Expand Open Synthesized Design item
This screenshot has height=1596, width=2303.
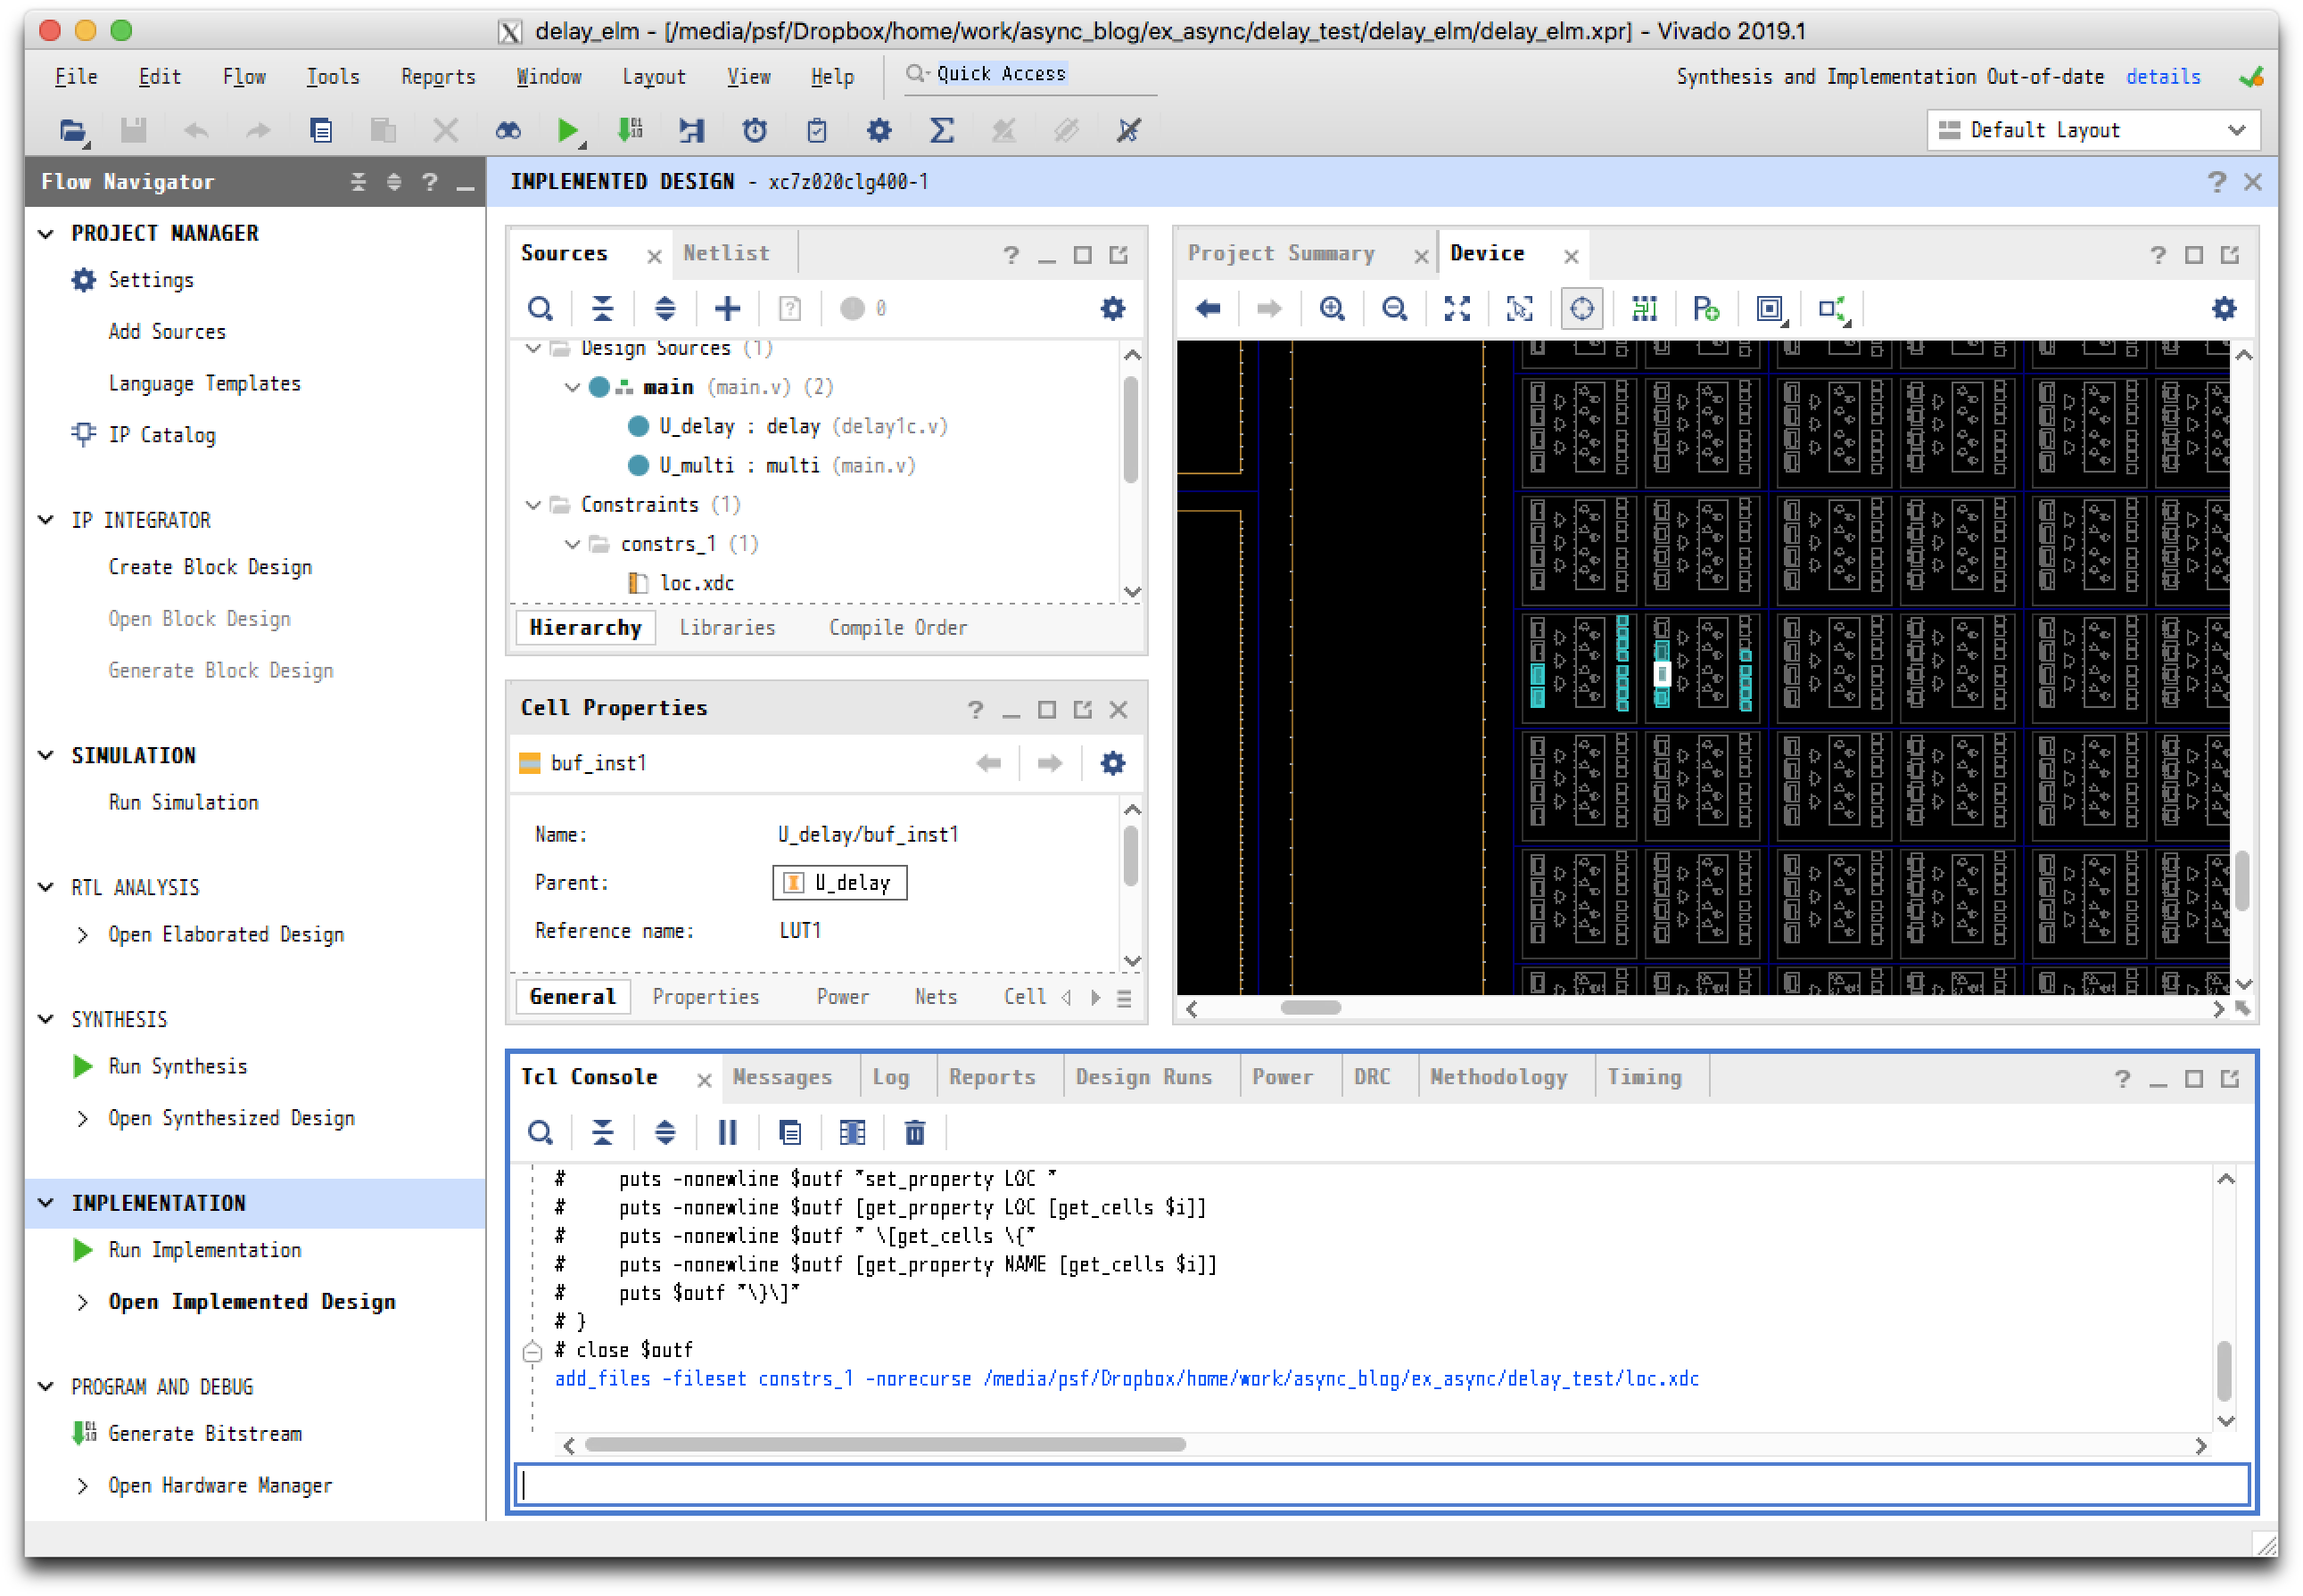coord(83,1119)
